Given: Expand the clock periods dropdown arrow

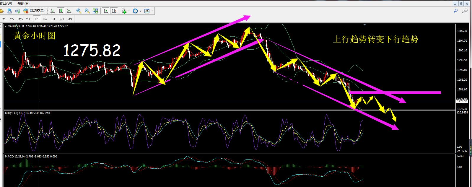Looking at the screenshot, I should 140,11.
